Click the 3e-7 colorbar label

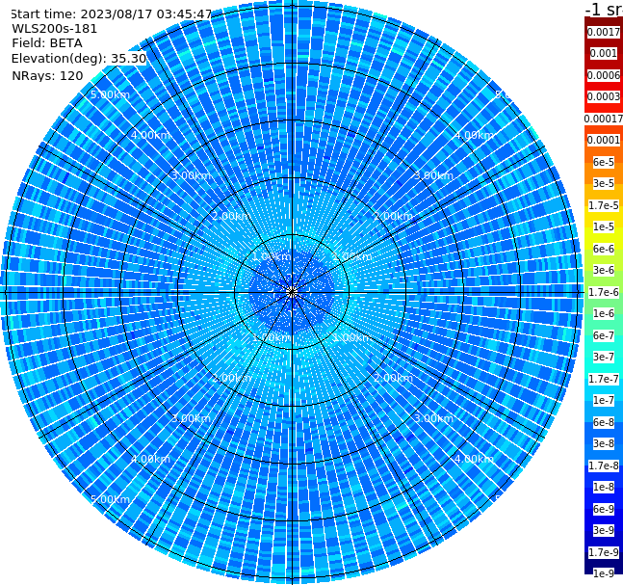tap(604, 357)
